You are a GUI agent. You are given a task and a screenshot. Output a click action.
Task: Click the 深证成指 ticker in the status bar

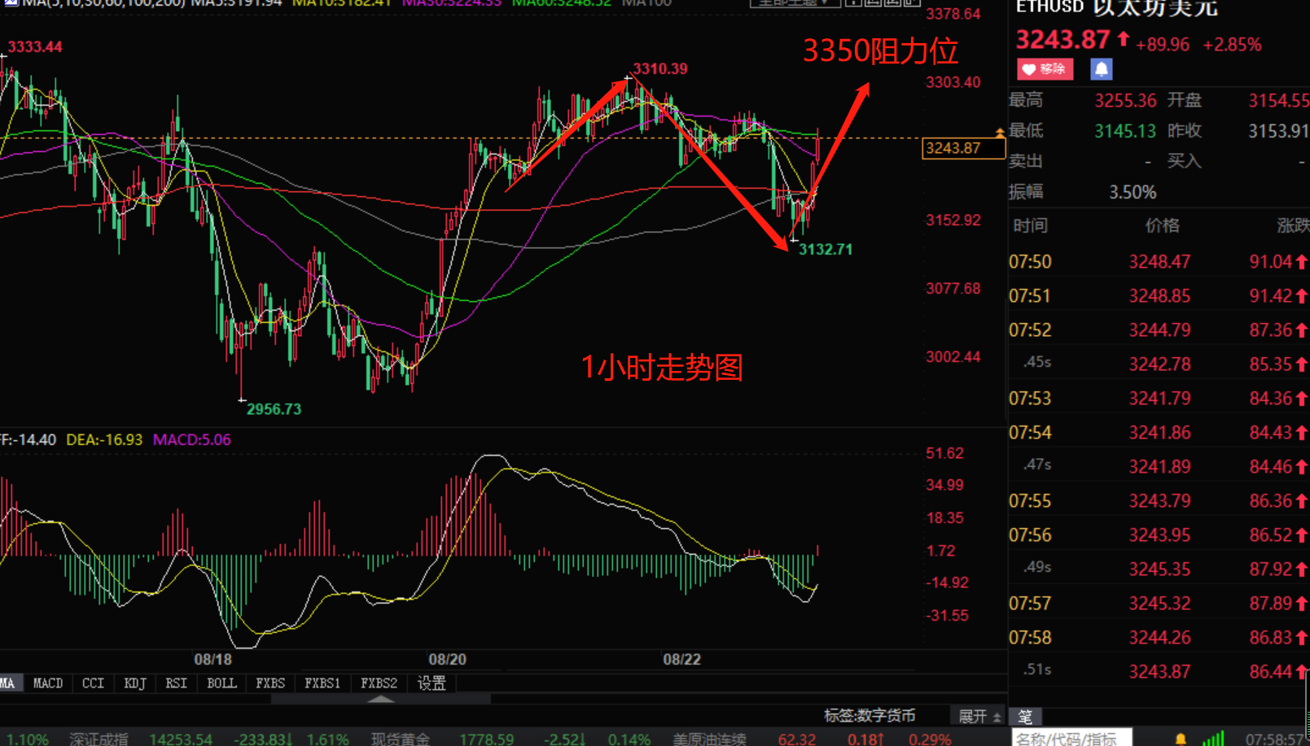click(99, 739)
